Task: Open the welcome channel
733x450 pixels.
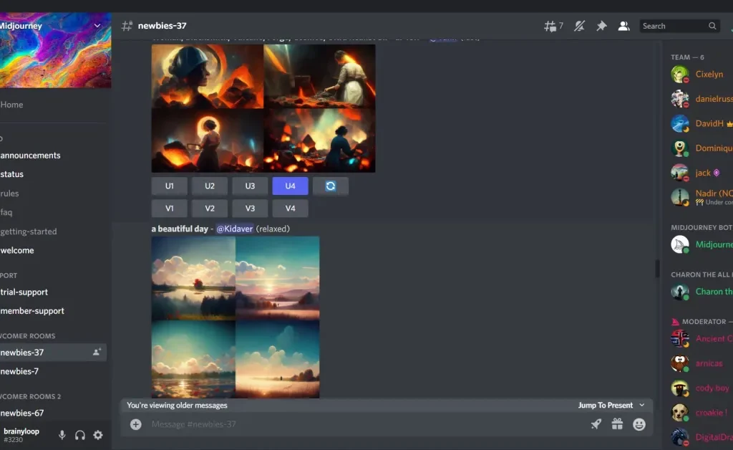Action: tap(17, 250)
